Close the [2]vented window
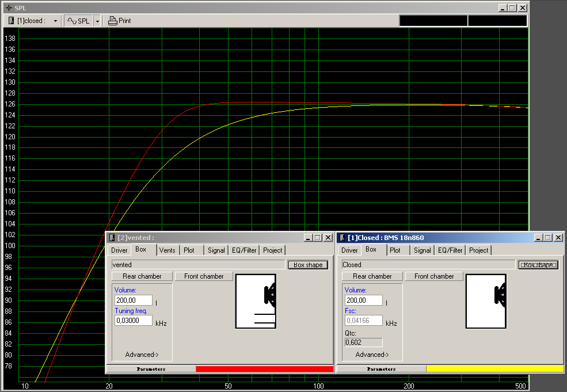 [328, 238]
